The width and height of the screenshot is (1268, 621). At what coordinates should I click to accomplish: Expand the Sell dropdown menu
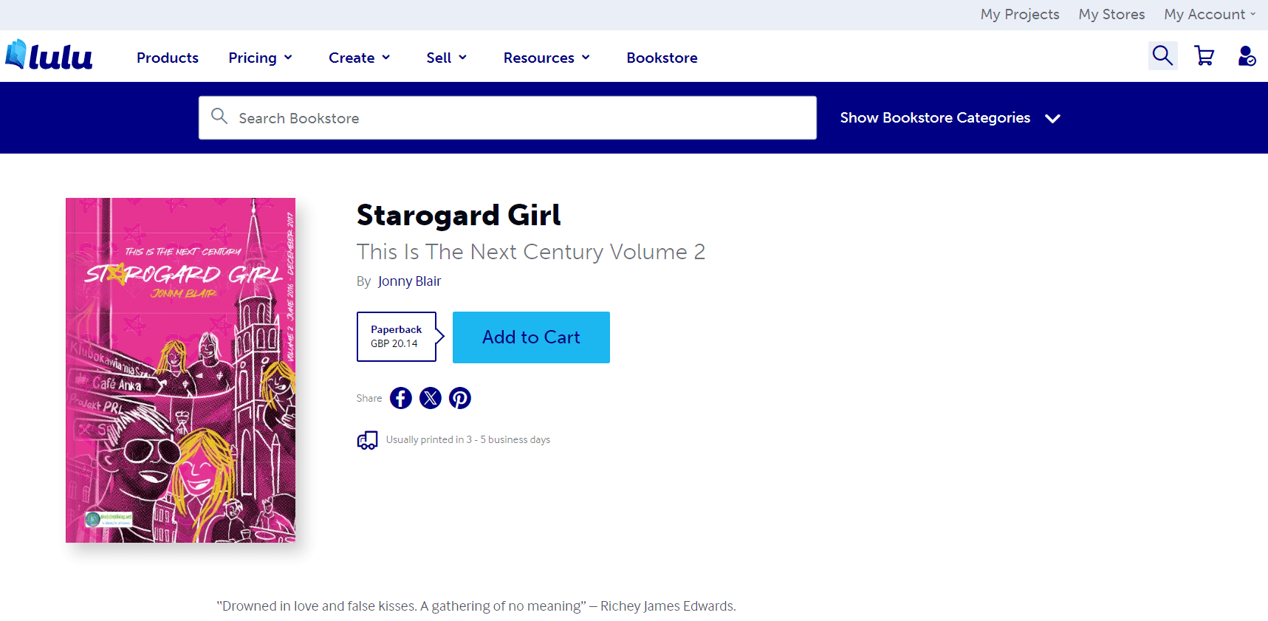[447, 58]
